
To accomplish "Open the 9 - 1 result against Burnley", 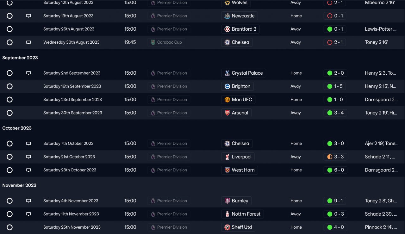I will point(339,201).
